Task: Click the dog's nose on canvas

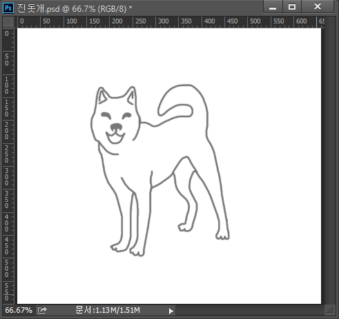Action: 116,127
